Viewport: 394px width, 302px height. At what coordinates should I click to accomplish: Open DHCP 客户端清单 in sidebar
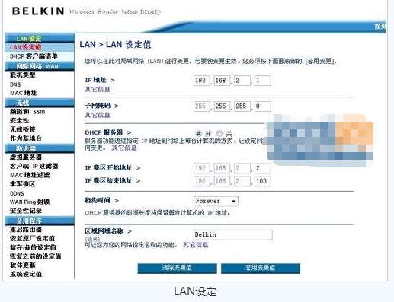34,56
